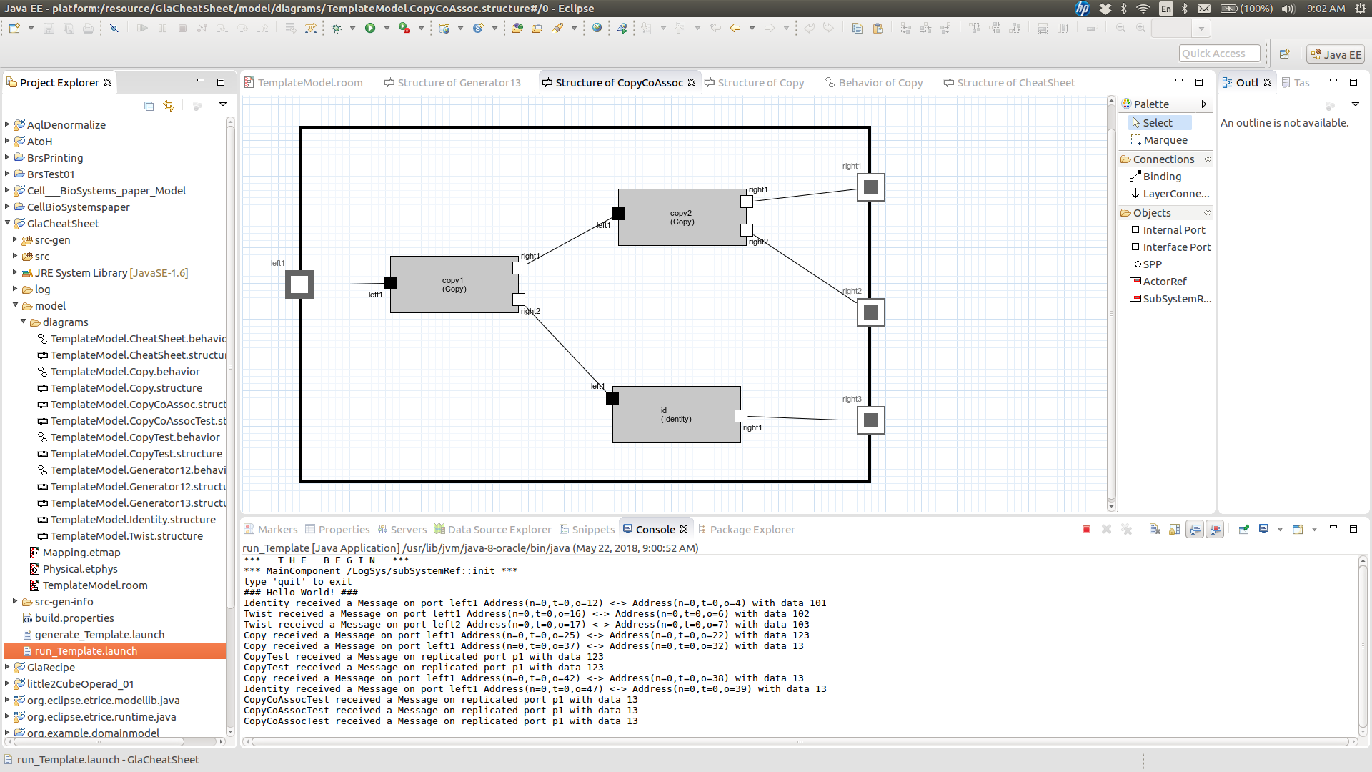This screenshot has height=772, width=1372.
Task: Open TemplateModel.room in the tree
Action: (94, 585)
